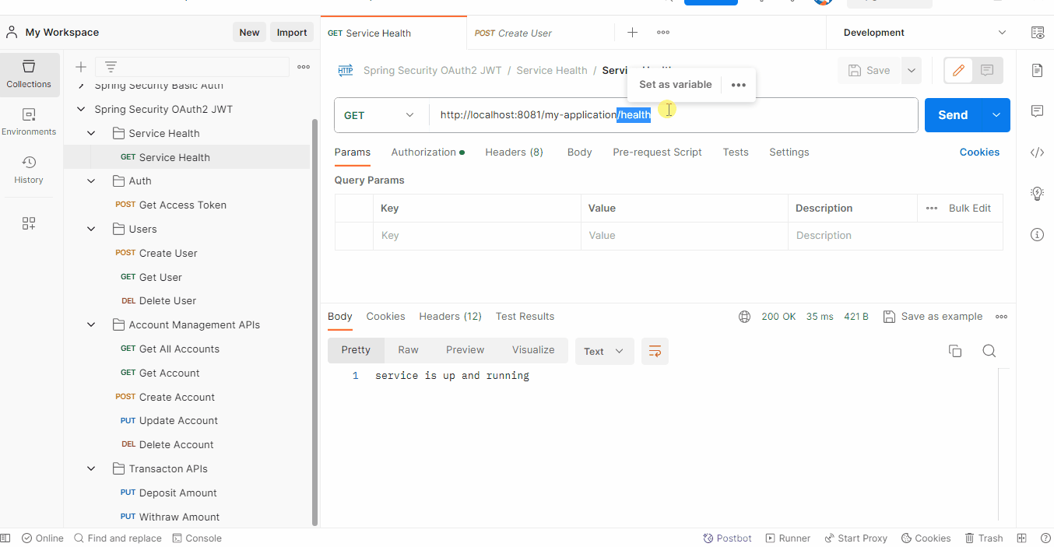Click the request URL input field
The image size is (1054, 547).
coord(673,115)
